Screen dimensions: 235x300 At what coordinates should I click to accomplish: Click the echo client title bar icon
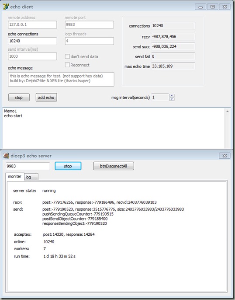[6, 7]
